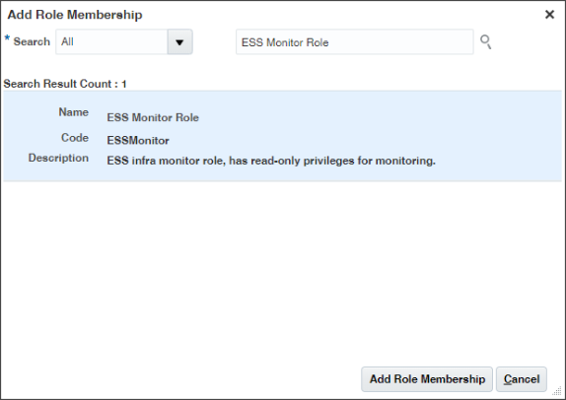Click the Search label near the asterisk

click(32, 41)
